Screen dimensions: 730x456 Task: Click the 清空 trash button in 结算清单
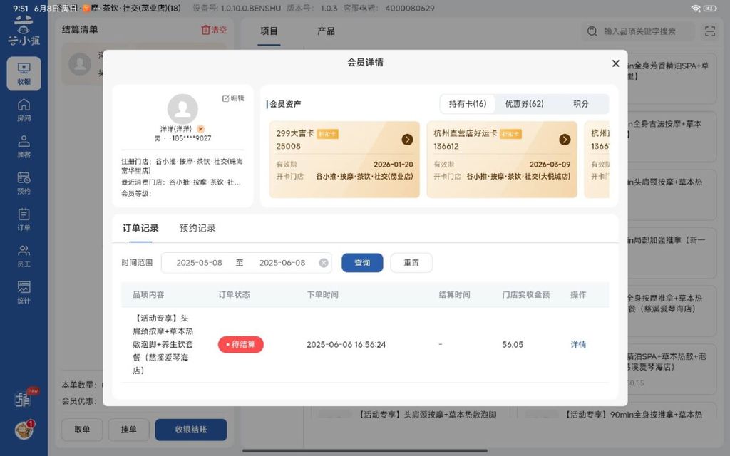coord(214,30)
